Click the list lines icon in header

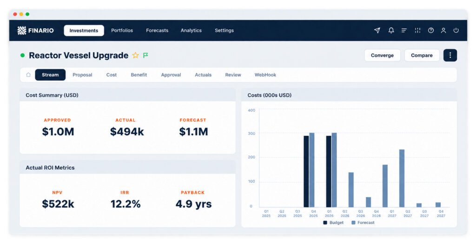coord(404,30)
